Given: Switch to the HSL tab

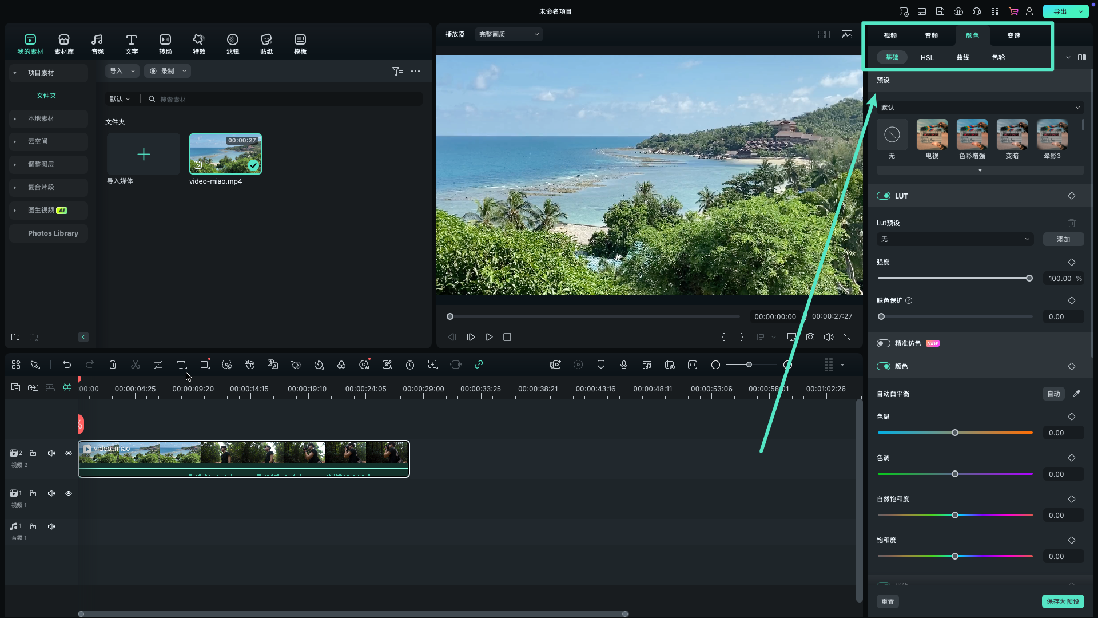Looking at the screenshot, I should 927,57.
